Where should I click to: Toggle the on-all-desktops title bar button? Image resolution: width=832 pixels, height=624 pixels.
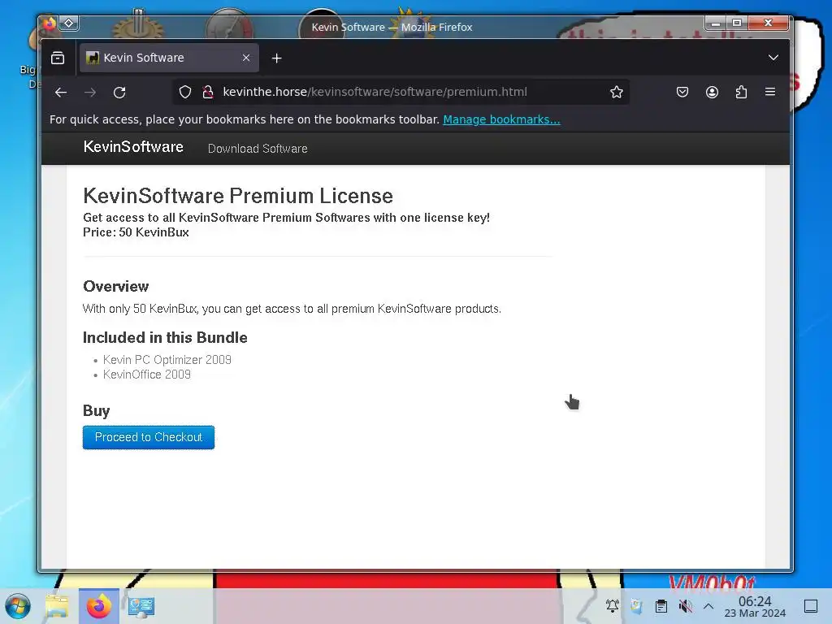69,23
